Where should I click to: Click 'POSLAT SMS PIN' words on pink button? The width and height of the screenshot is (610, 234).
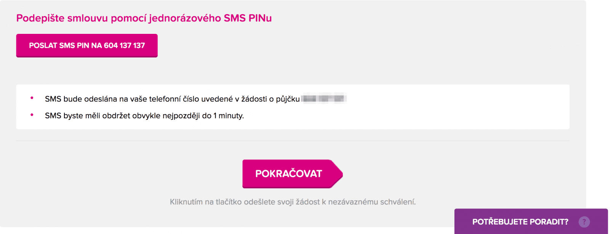59,46
